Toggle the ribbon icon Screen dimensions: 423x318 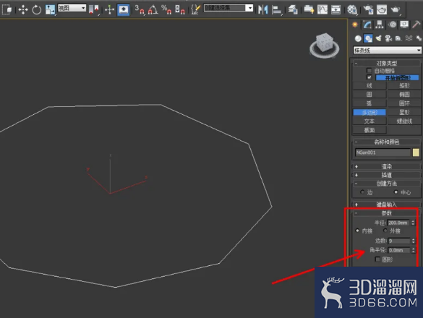(x=309, y=9)
